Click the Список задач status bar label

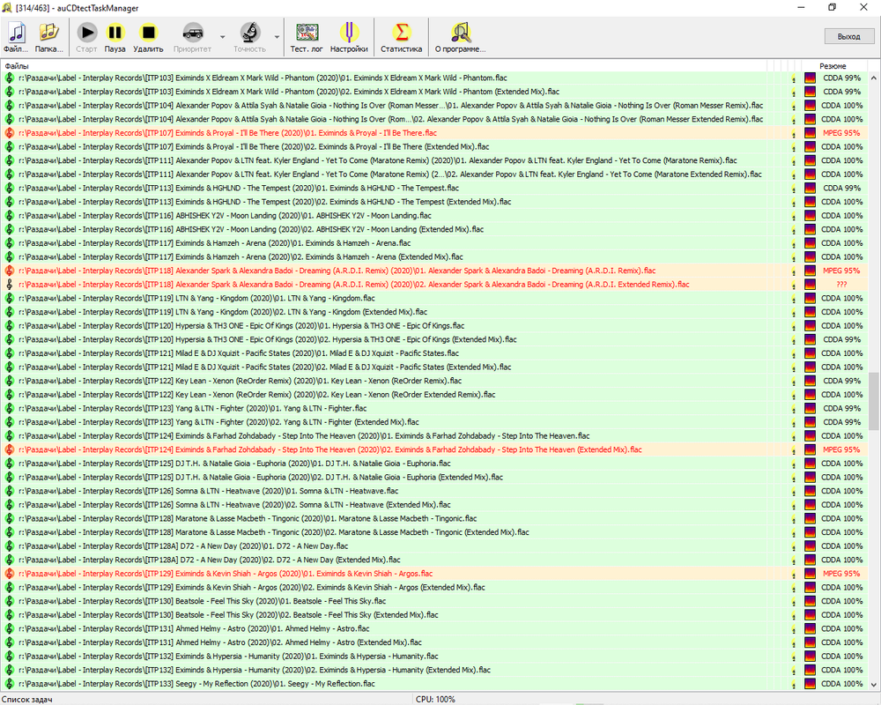(x=27, y=700)
